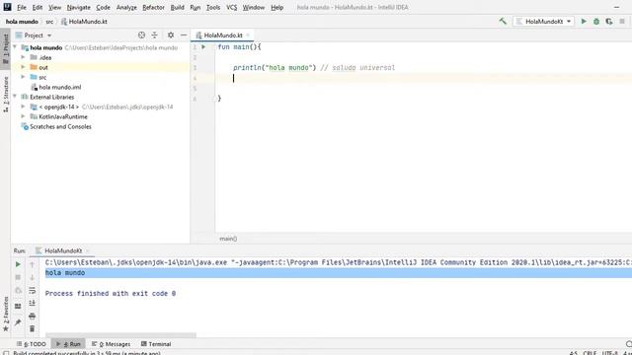Toggle scroll to end in the run console
This screenshot has width=632, height=355.
click(x=33, y=303)
